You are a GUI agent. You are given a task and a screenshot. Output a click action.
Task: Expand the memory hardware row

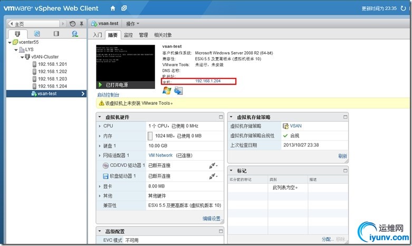click(100, 136)
